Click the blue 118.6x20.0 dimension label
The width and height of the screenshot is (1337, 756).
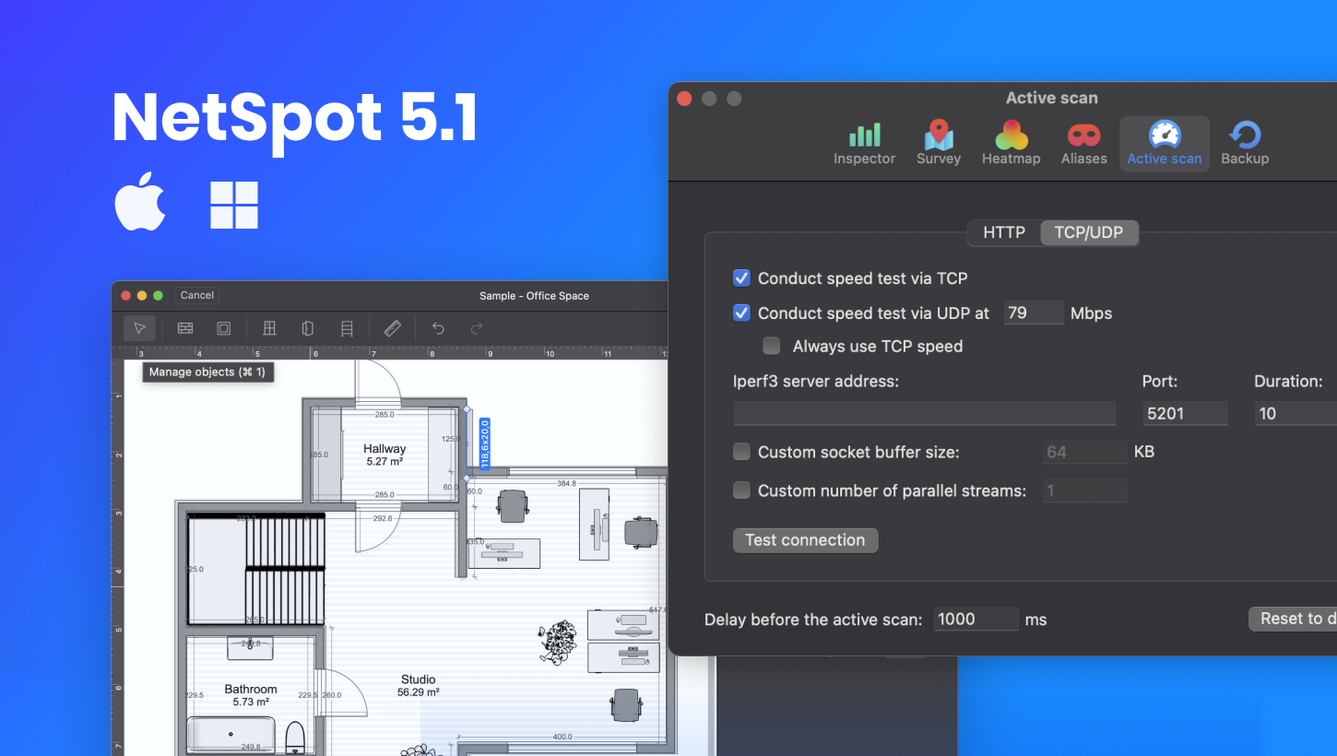coord(484,443)
